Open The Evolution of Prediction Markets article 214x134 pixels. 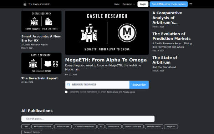tap(172, 36)
